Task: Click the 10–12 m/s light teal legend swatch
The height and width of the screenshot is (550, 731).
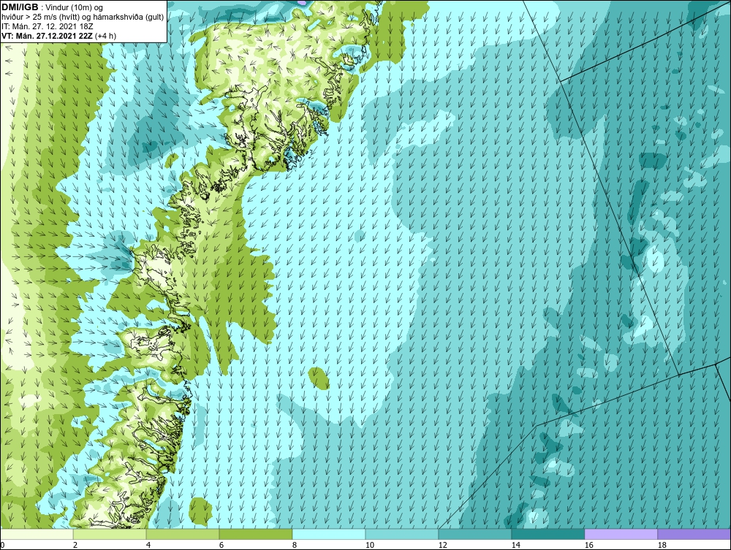Action: coord(402,534)
